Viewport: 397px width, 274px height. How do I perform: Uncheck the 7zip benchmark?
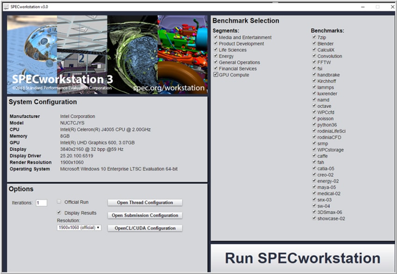pyautogui.click(x=314, y=37)
